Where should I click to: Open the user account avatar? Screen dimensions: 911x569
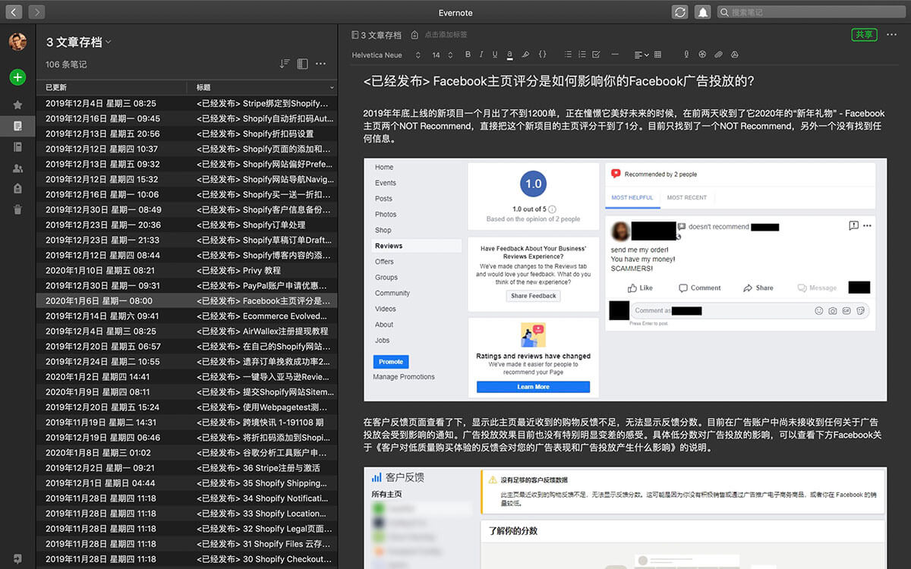click(x=17, y=42)
